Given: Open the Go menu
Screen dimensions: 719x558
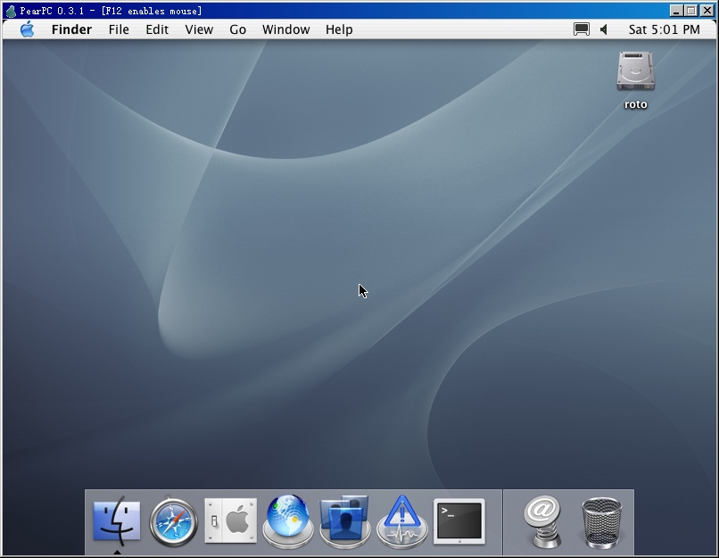Looking at the screenshot, I should pos(237,29).
